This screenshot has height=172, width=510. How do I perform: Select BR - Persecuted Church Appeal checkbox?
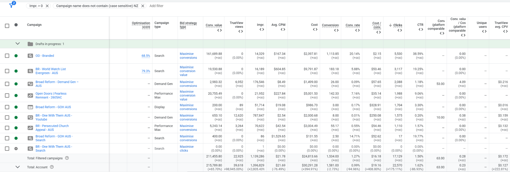coord(7,128)
